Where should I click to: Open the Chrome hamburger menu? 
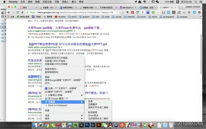tap(200, 12)
